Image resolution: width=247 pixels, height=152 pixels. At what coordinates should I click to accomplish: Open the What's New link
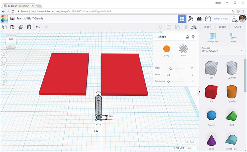[x=221, y=19]
